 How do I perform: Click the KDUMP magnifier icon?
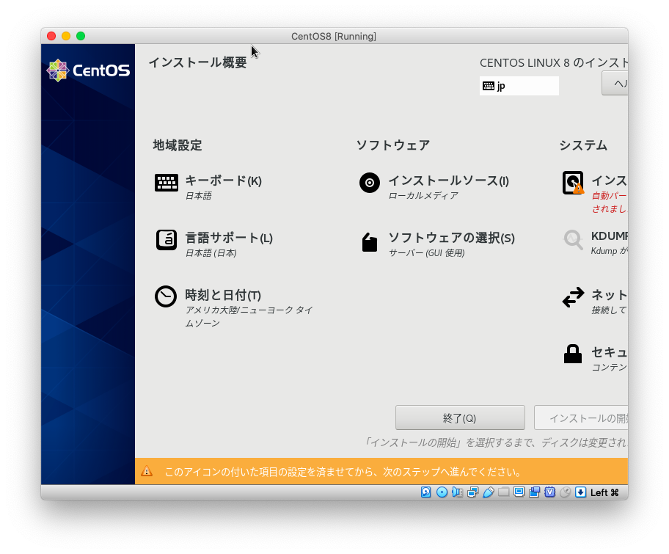point(573,239)
